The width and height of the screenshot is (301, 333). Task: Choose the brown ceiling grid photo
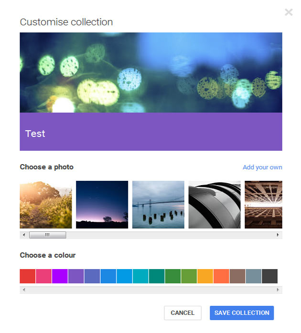[263, 205]
